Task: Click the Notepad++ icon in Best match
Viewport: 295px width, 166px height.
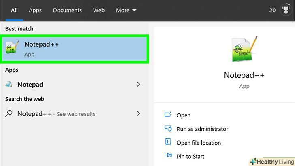Action: (x=12, y=49)
